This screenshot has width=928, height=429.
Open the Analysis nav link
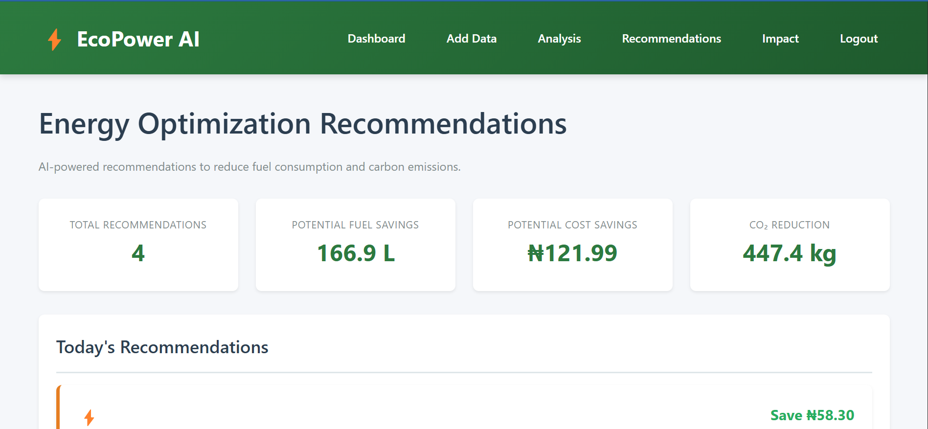coord(559,39)
